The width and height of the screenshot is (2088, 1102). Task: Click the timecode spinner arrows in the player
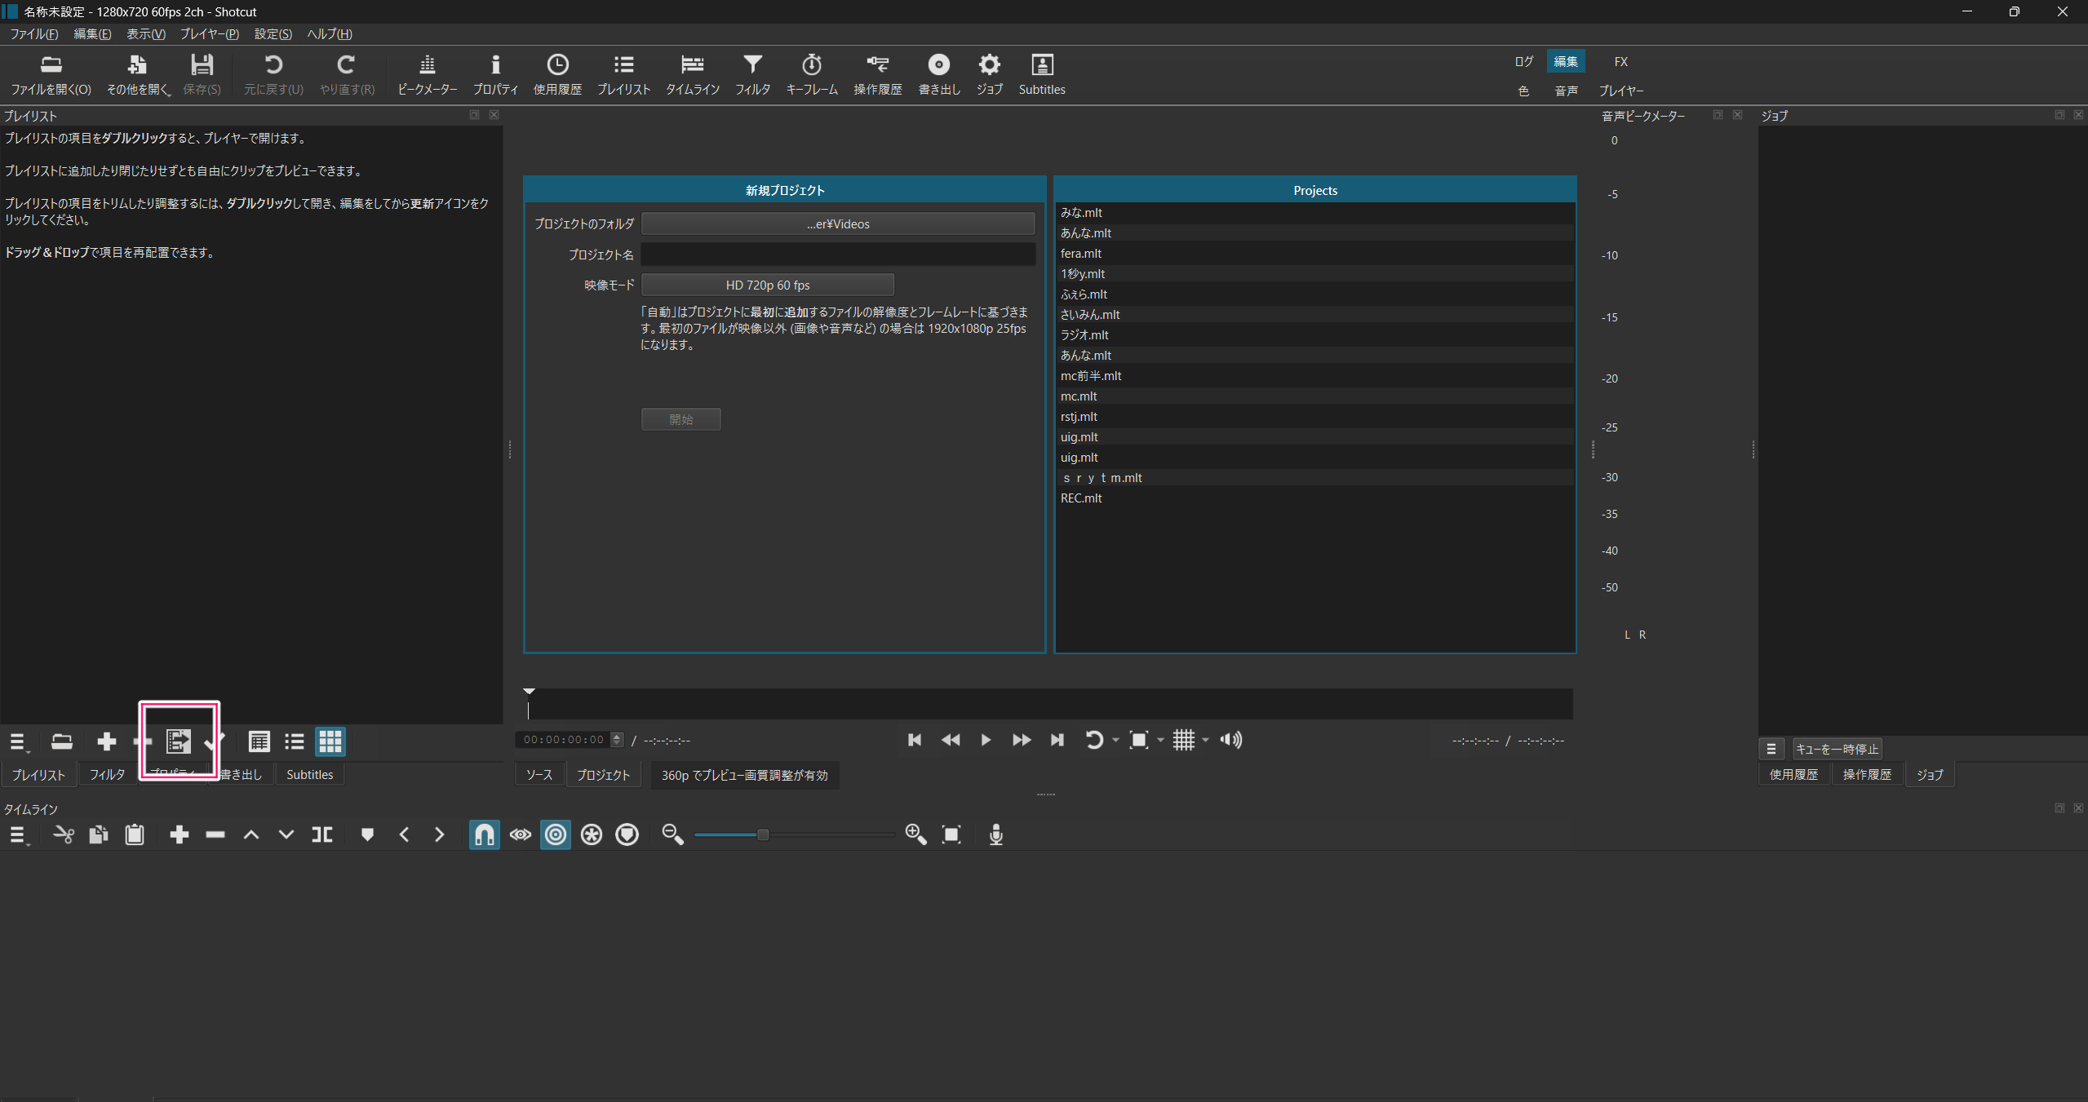point(617,740)
